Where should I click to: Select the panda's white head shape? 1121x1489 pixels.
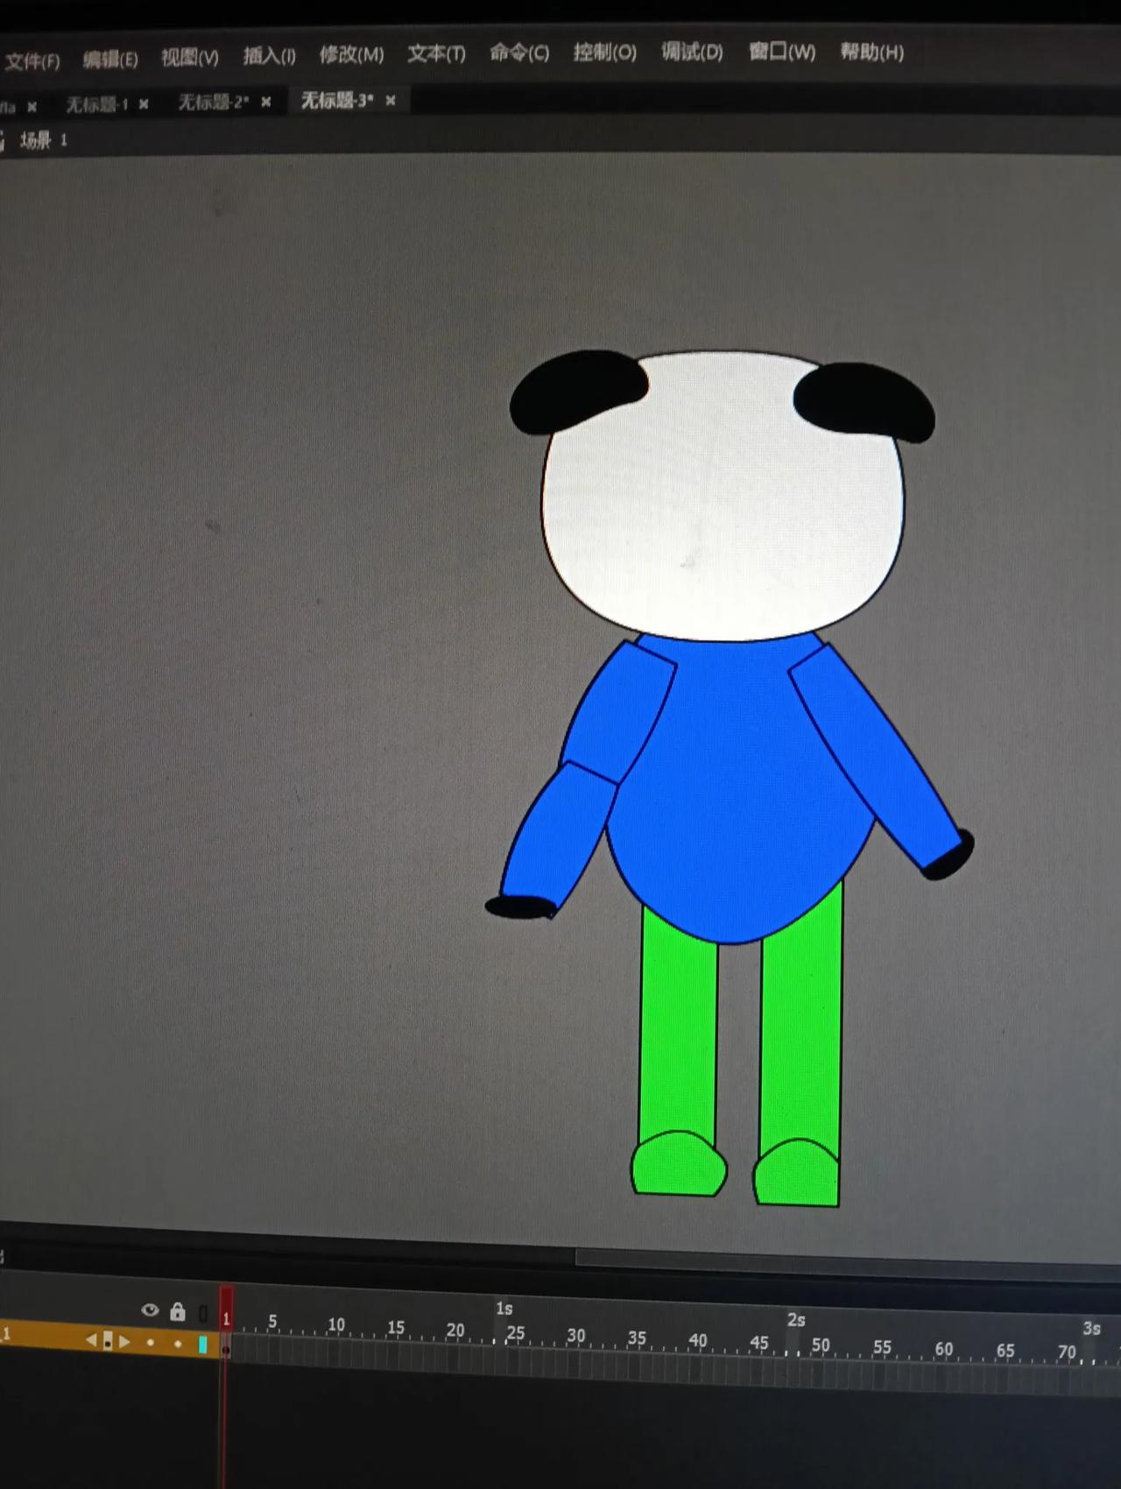pyautogui.click(x=723, y=508)
